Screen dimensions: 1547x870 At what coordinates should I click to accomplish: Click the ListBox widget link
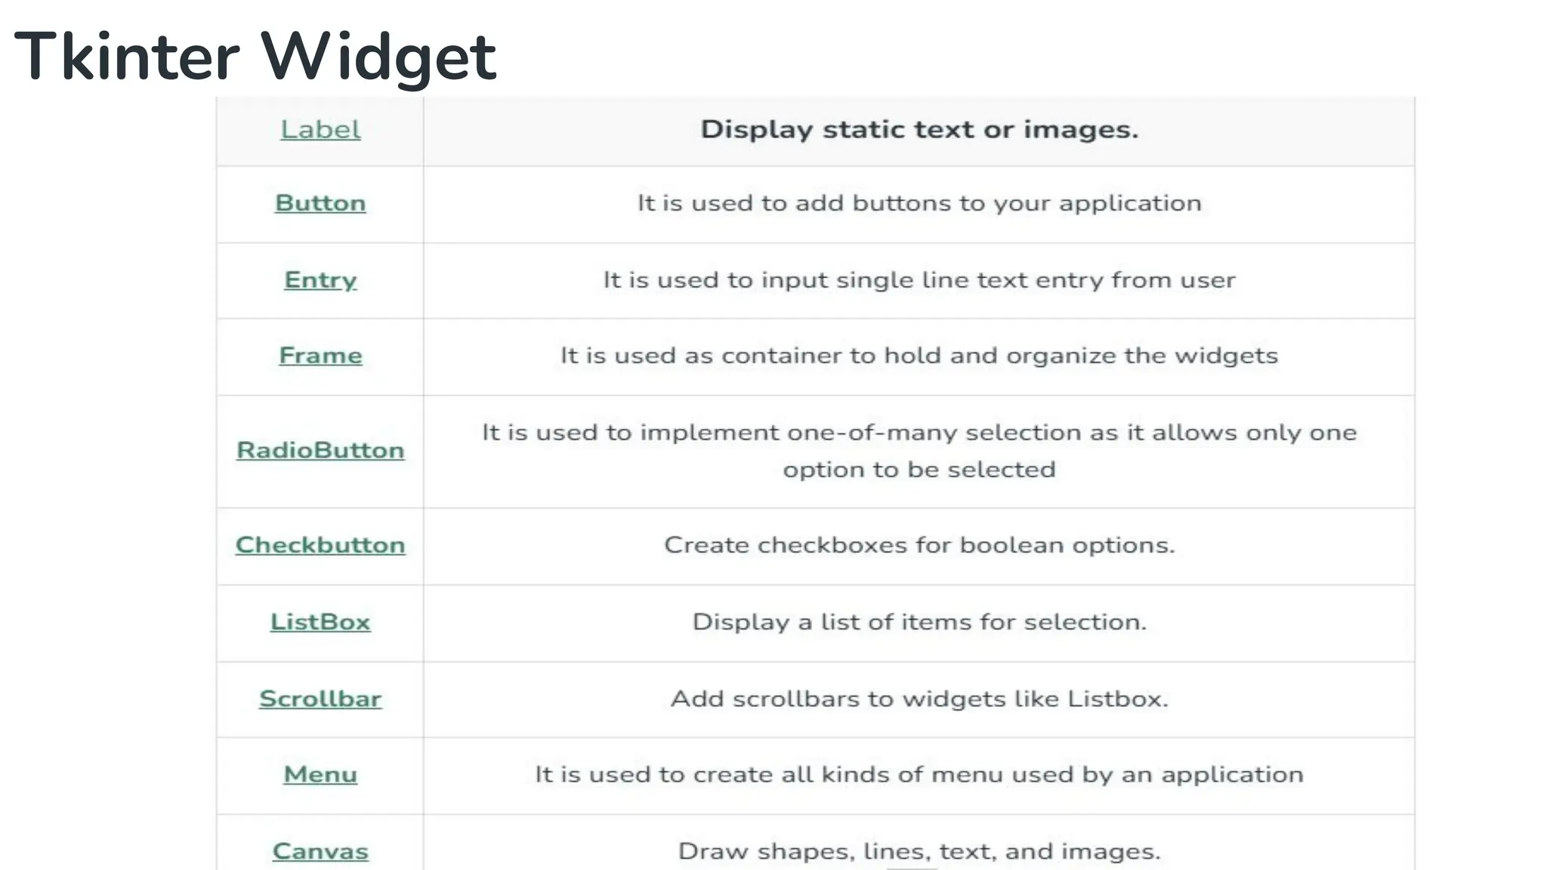click(x=320, y=622)
